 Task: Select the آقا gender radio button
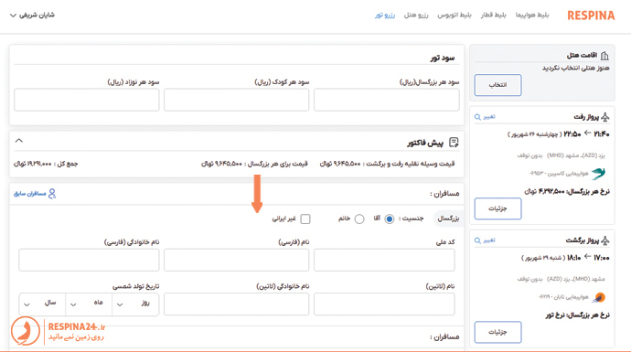coord(390,219)
